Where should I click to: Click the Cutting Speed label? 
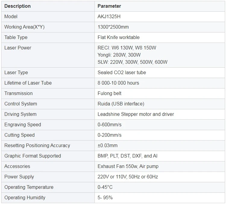point(20,135)
